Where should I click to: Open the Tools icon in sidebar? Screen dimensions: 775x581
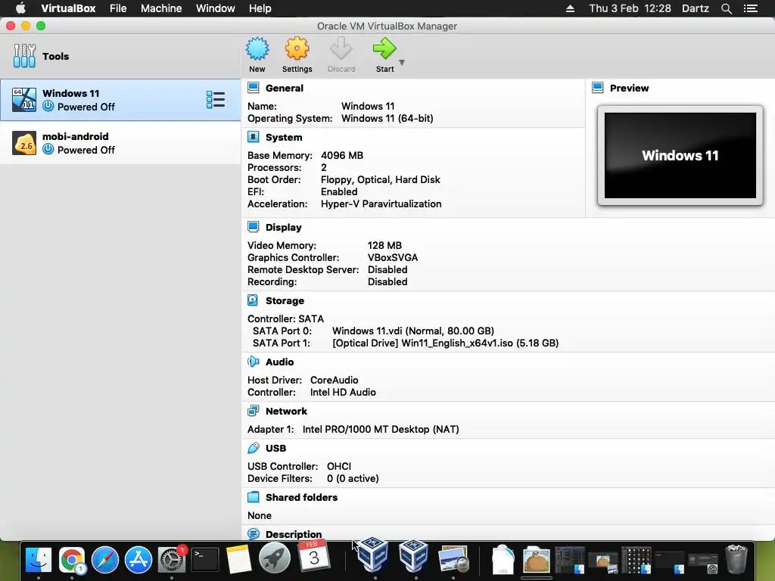pos(24,56)
